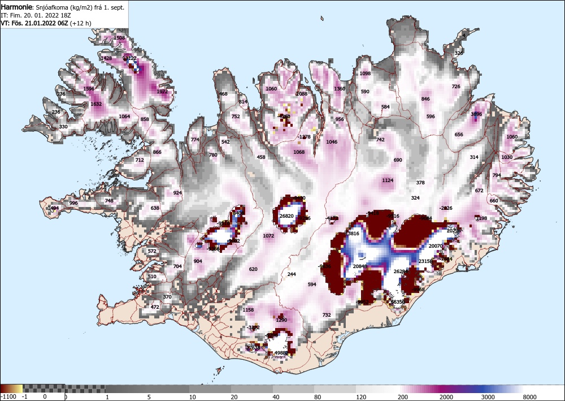Click the map value 3896

click(476, 114)
